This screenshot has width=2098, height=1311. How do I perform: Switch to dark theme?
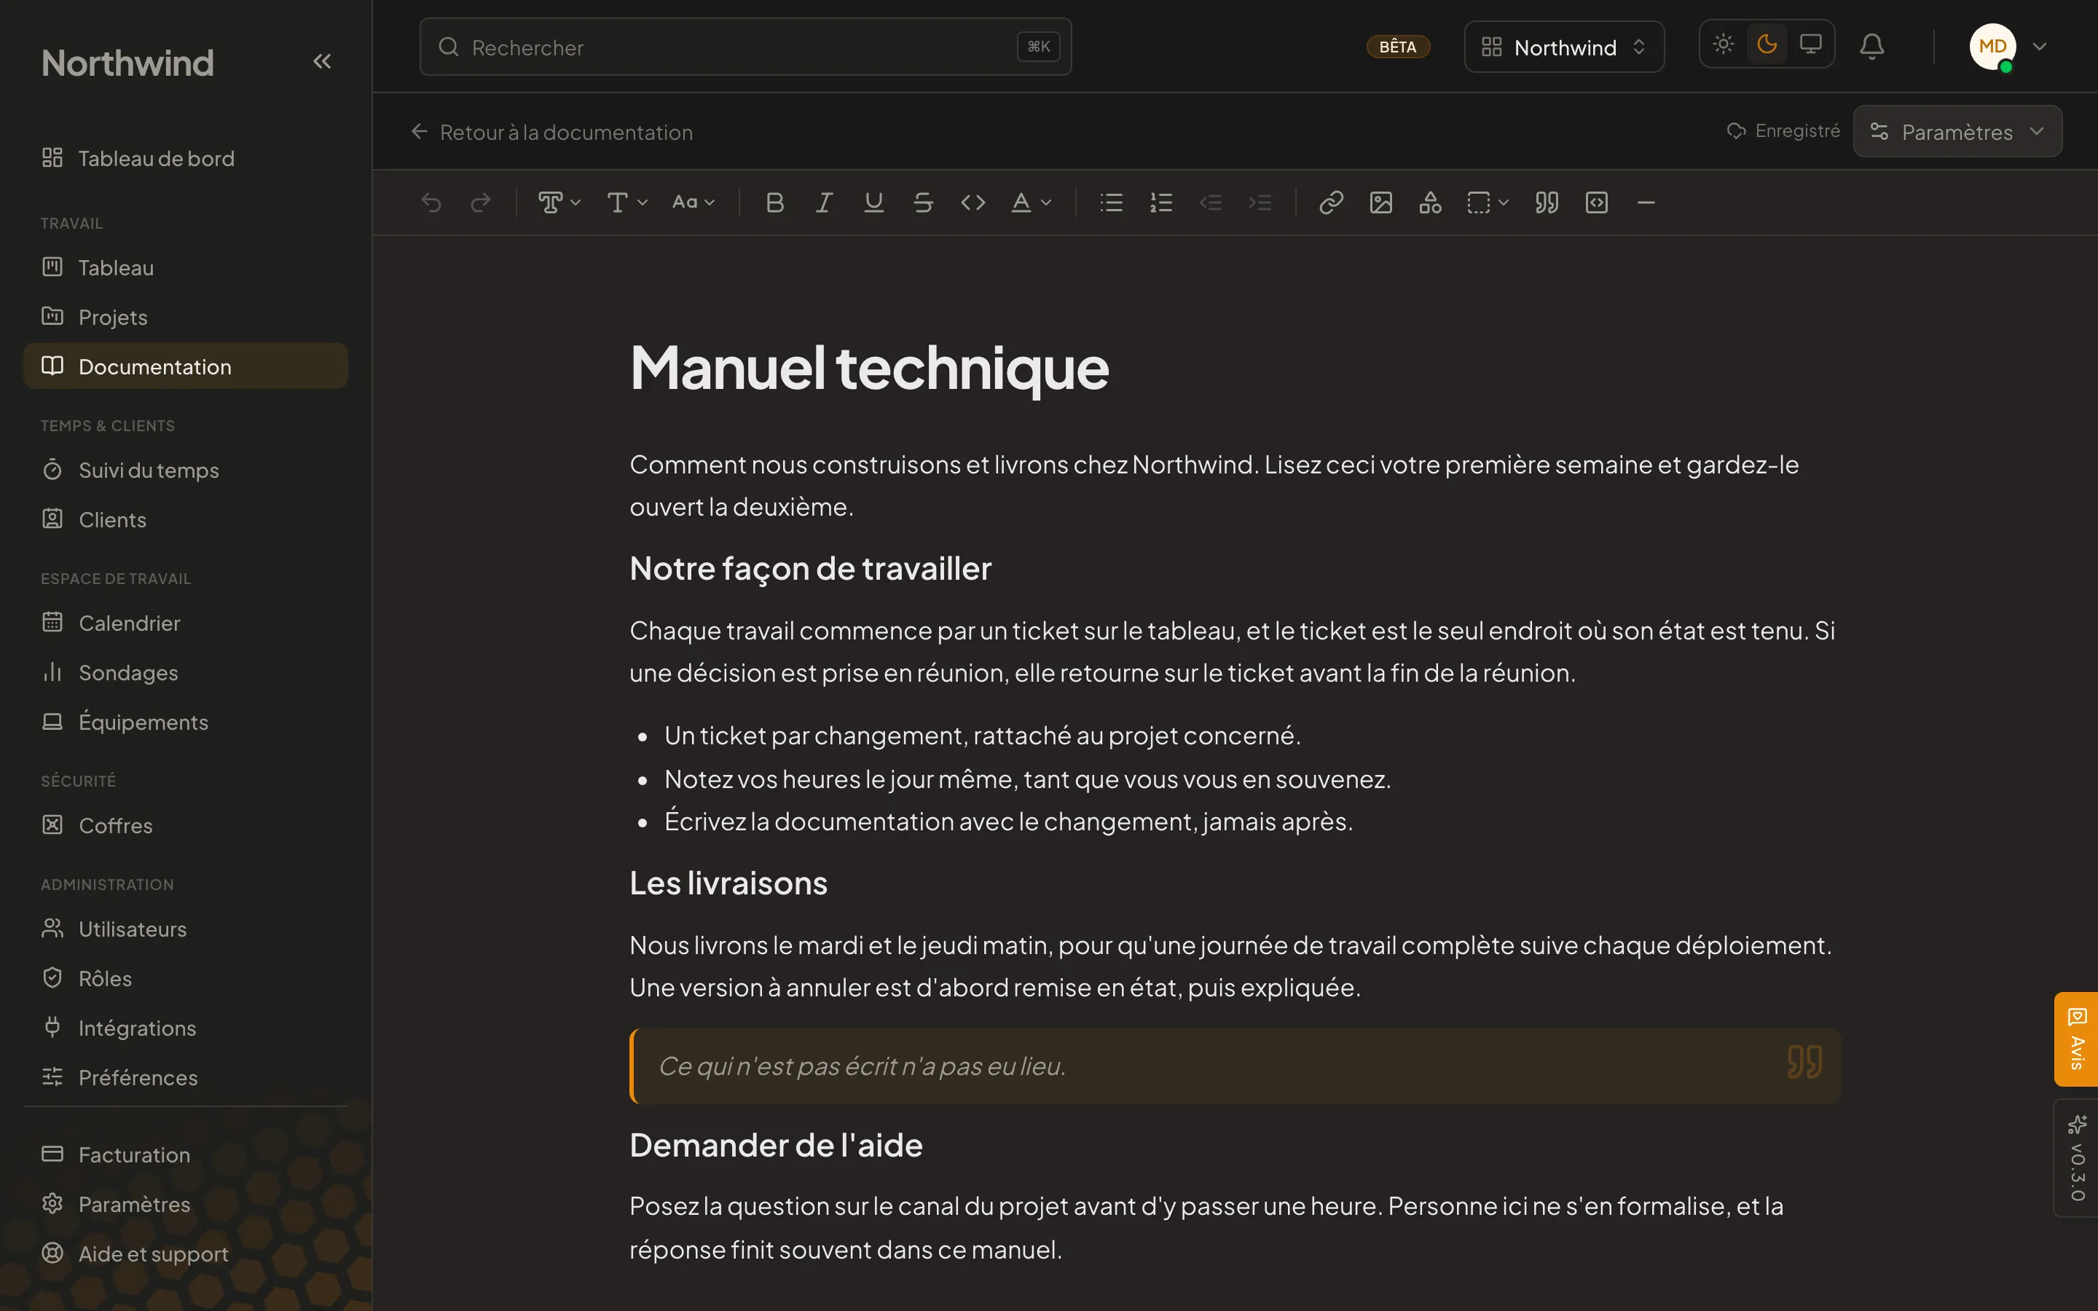pos(1767,44)
